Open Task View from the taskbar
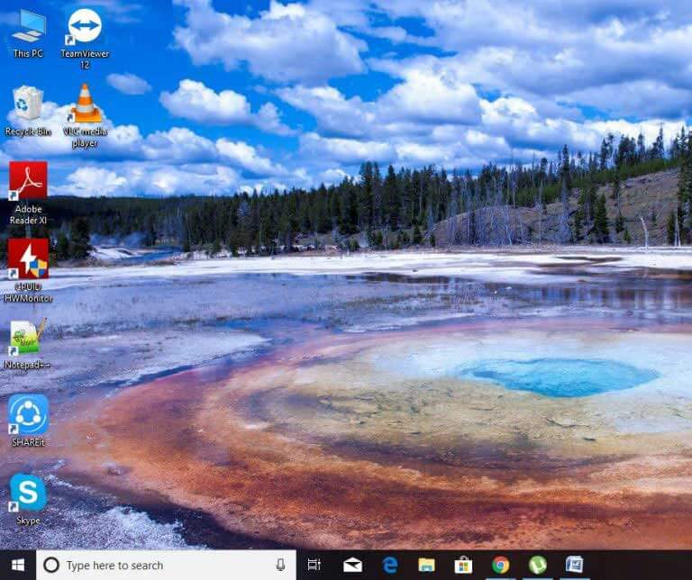The height and width of the screenshot is (580, 692). point(314,565)
